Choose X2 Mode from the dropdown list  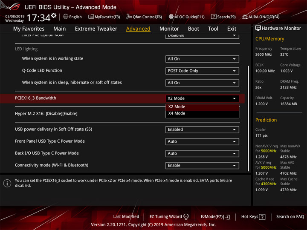pyautogui.click(x=202, y=107)
